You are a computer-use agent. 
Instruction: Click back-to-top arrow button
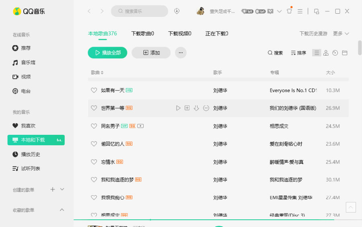tap(351, 207)
